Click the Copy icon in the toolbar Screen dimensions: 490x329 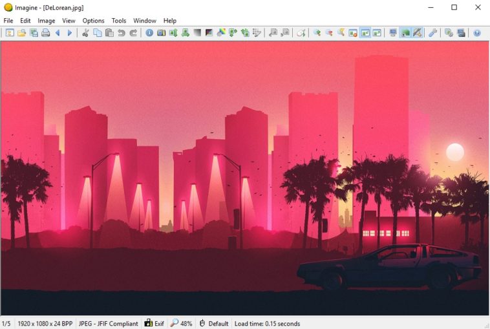click(x=98, y=32)
